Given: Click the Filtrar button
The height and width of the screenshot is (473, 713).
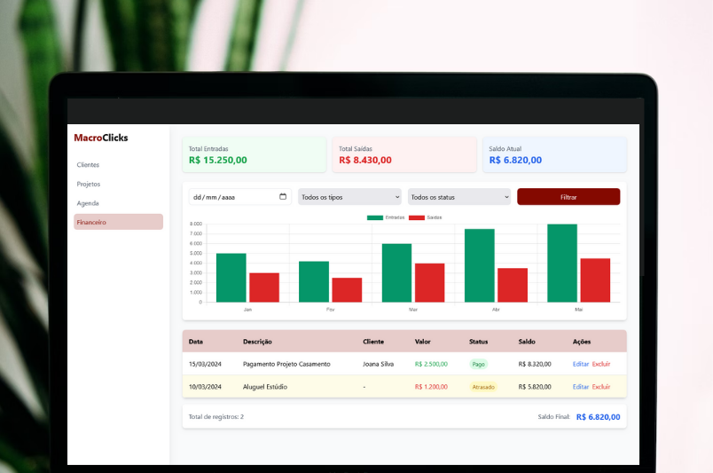Looking at the screenshot, I should 568,197.
